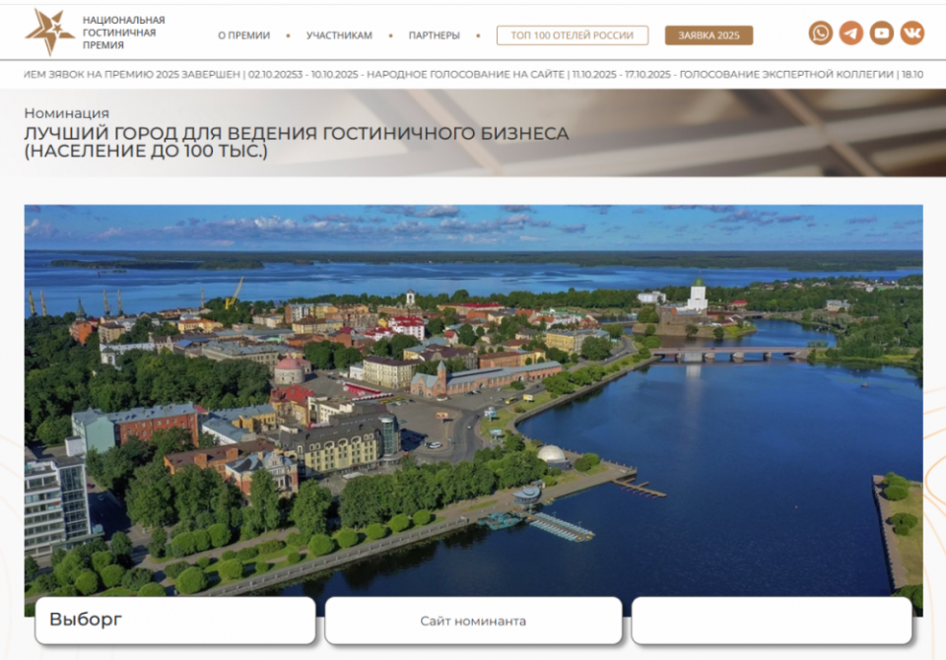Click the 'Номинация' label
This screenshot has width=946, height=660.
66,113
